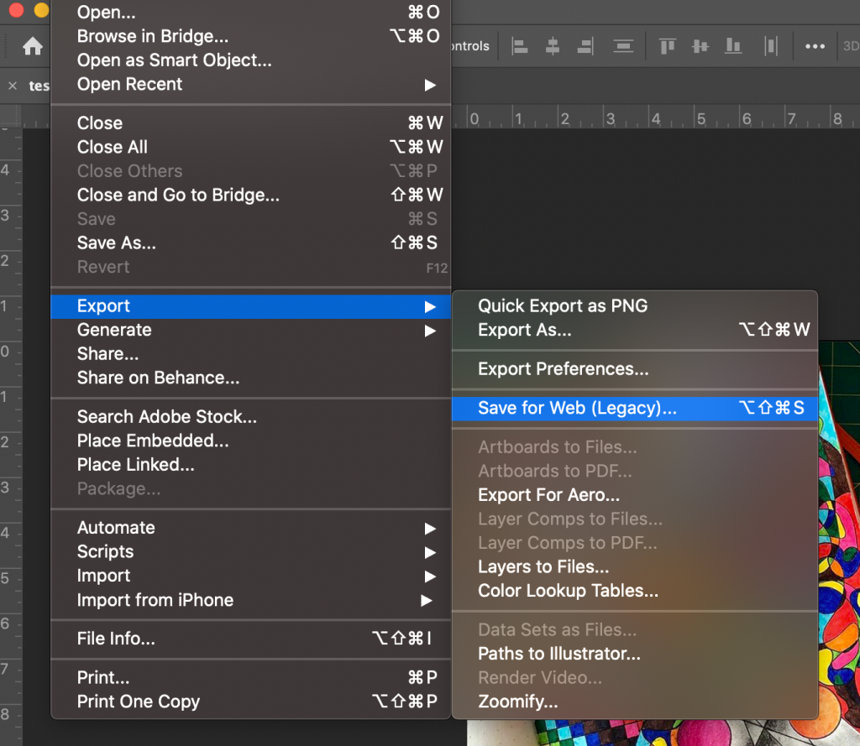Select Quick Export as PNG

(x=563, y=305)
